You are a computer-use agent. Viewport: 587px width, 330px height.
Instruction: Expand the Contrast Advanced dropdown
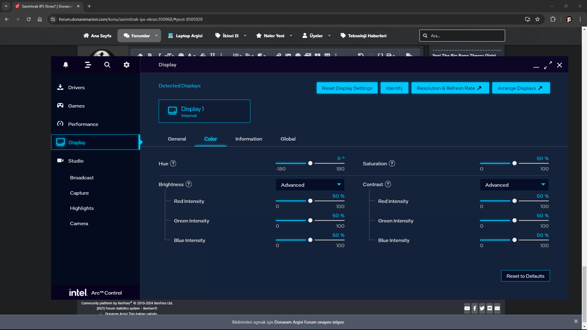[514, 185]
